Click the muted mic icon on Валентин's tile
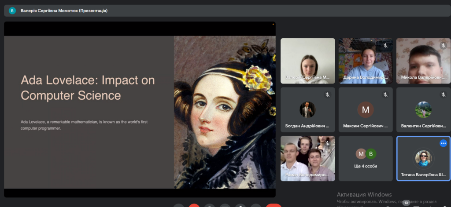The image size is (451, 207). pos(444,94)
